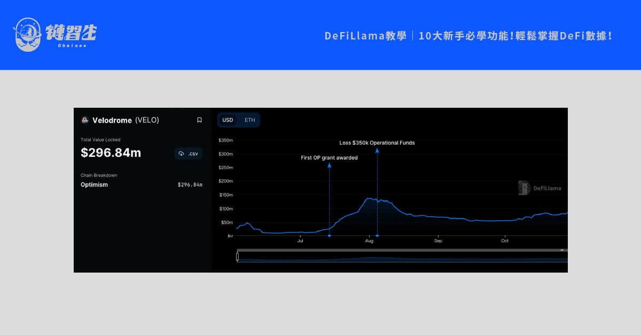
Task: Switch chart denomination to ETH
Action: click(x=250, y=120)
